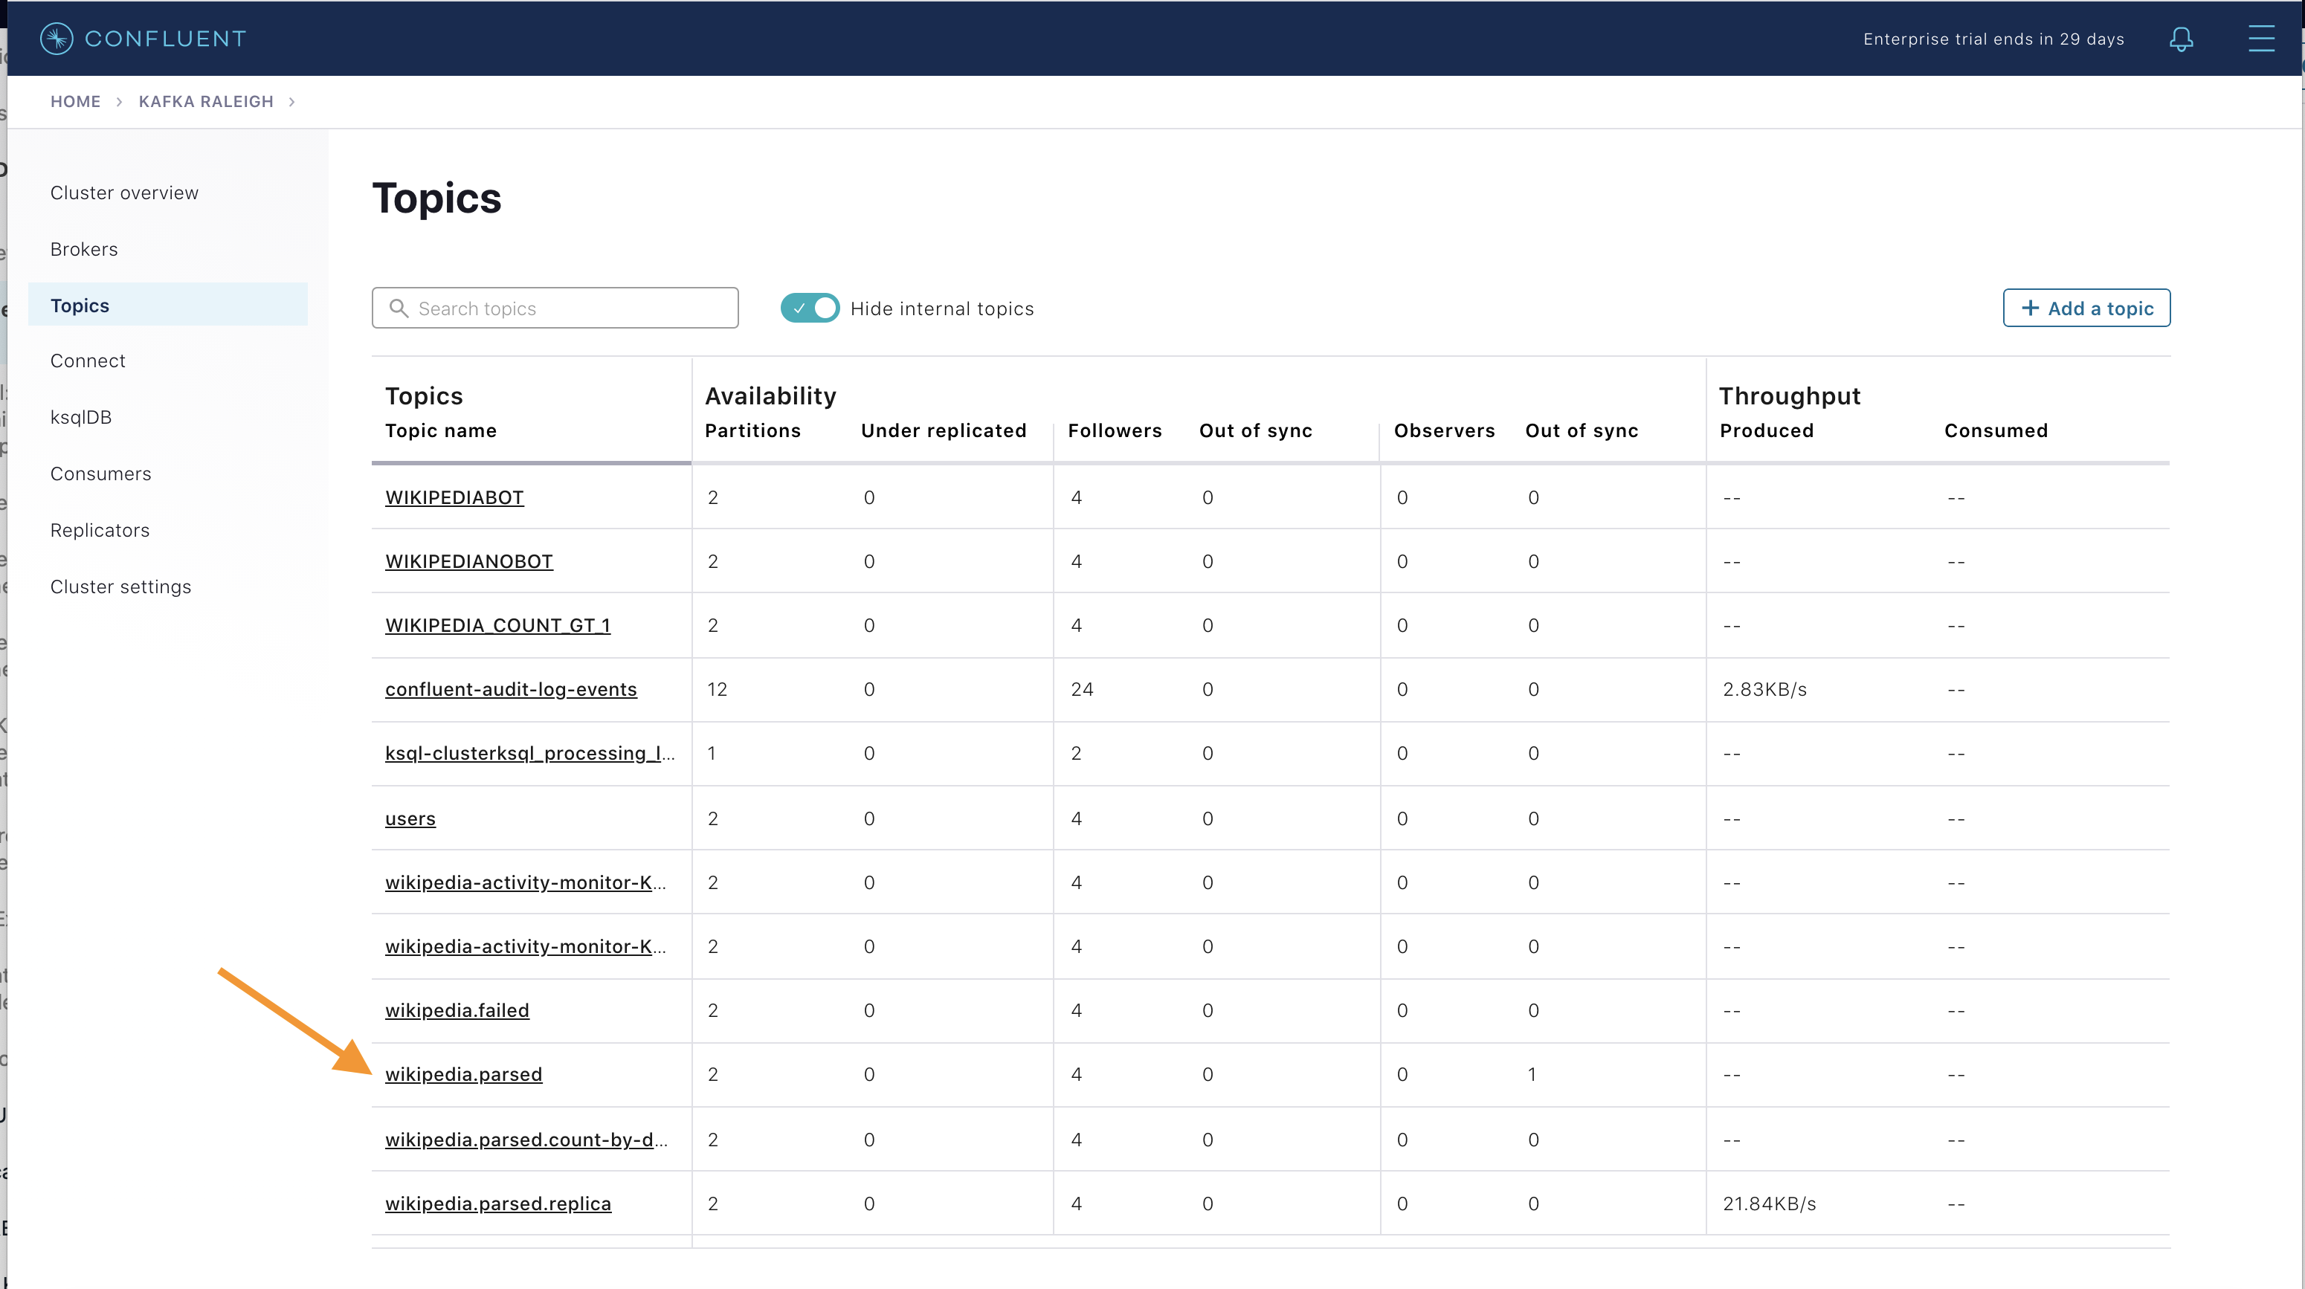Open wikipedia.parsed.replica topic

pos(498,1203)
